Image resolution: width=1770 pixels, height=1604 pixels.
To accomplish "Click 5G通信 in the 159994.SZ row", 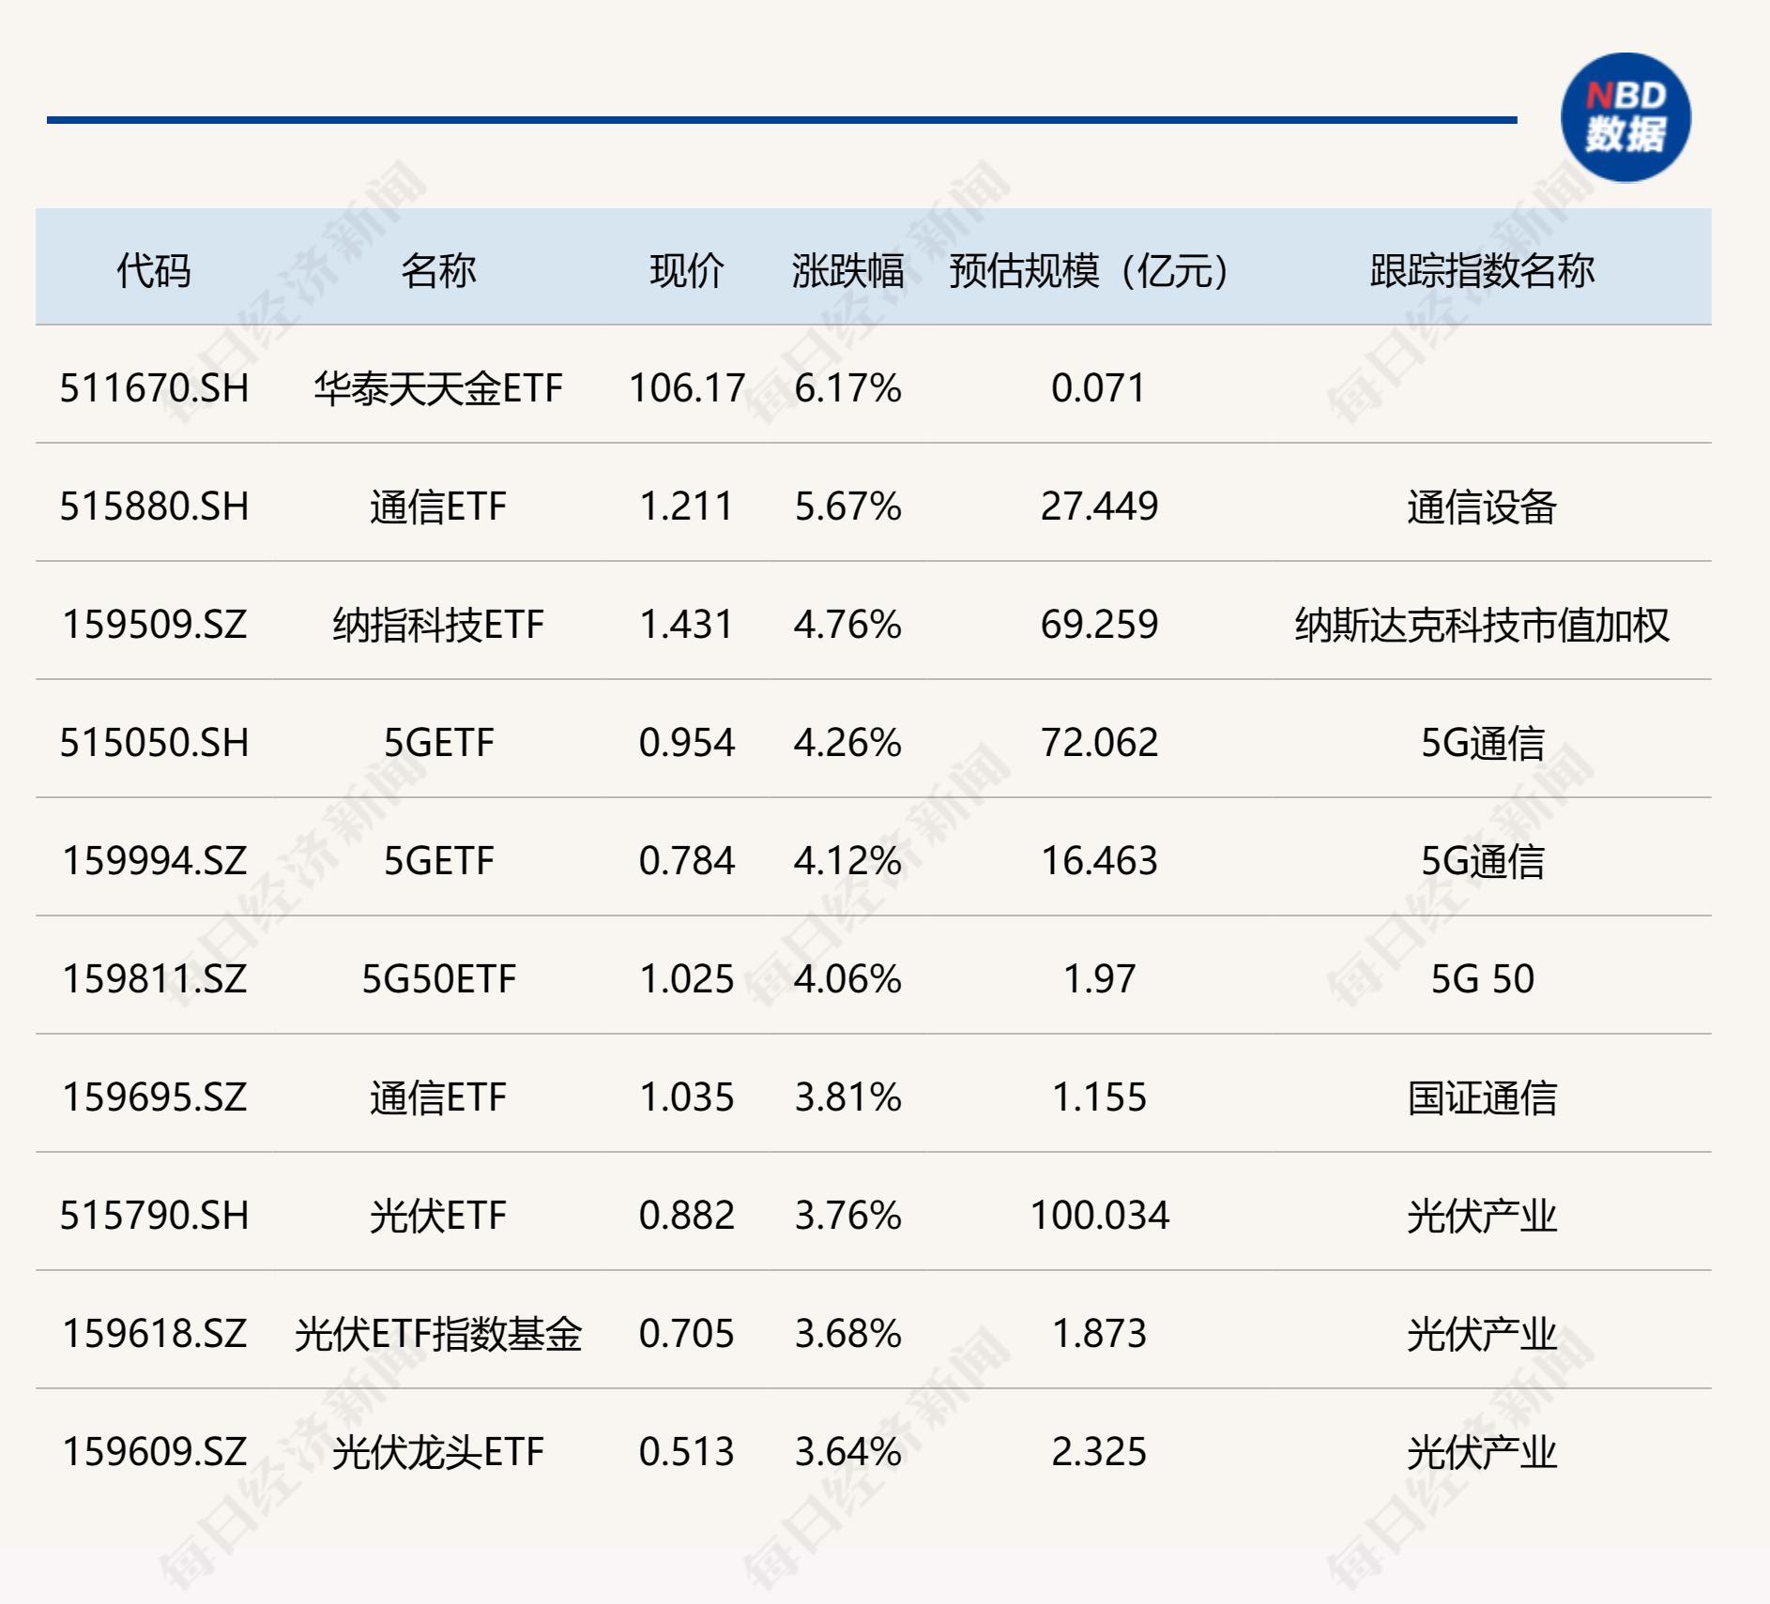I will [1482, 861].
